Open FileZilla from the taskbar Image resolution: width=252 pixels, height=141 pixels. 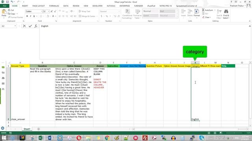(x=145, y=137)
